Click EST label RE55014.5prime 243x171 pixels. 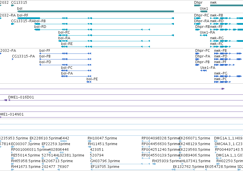point(26,155)
